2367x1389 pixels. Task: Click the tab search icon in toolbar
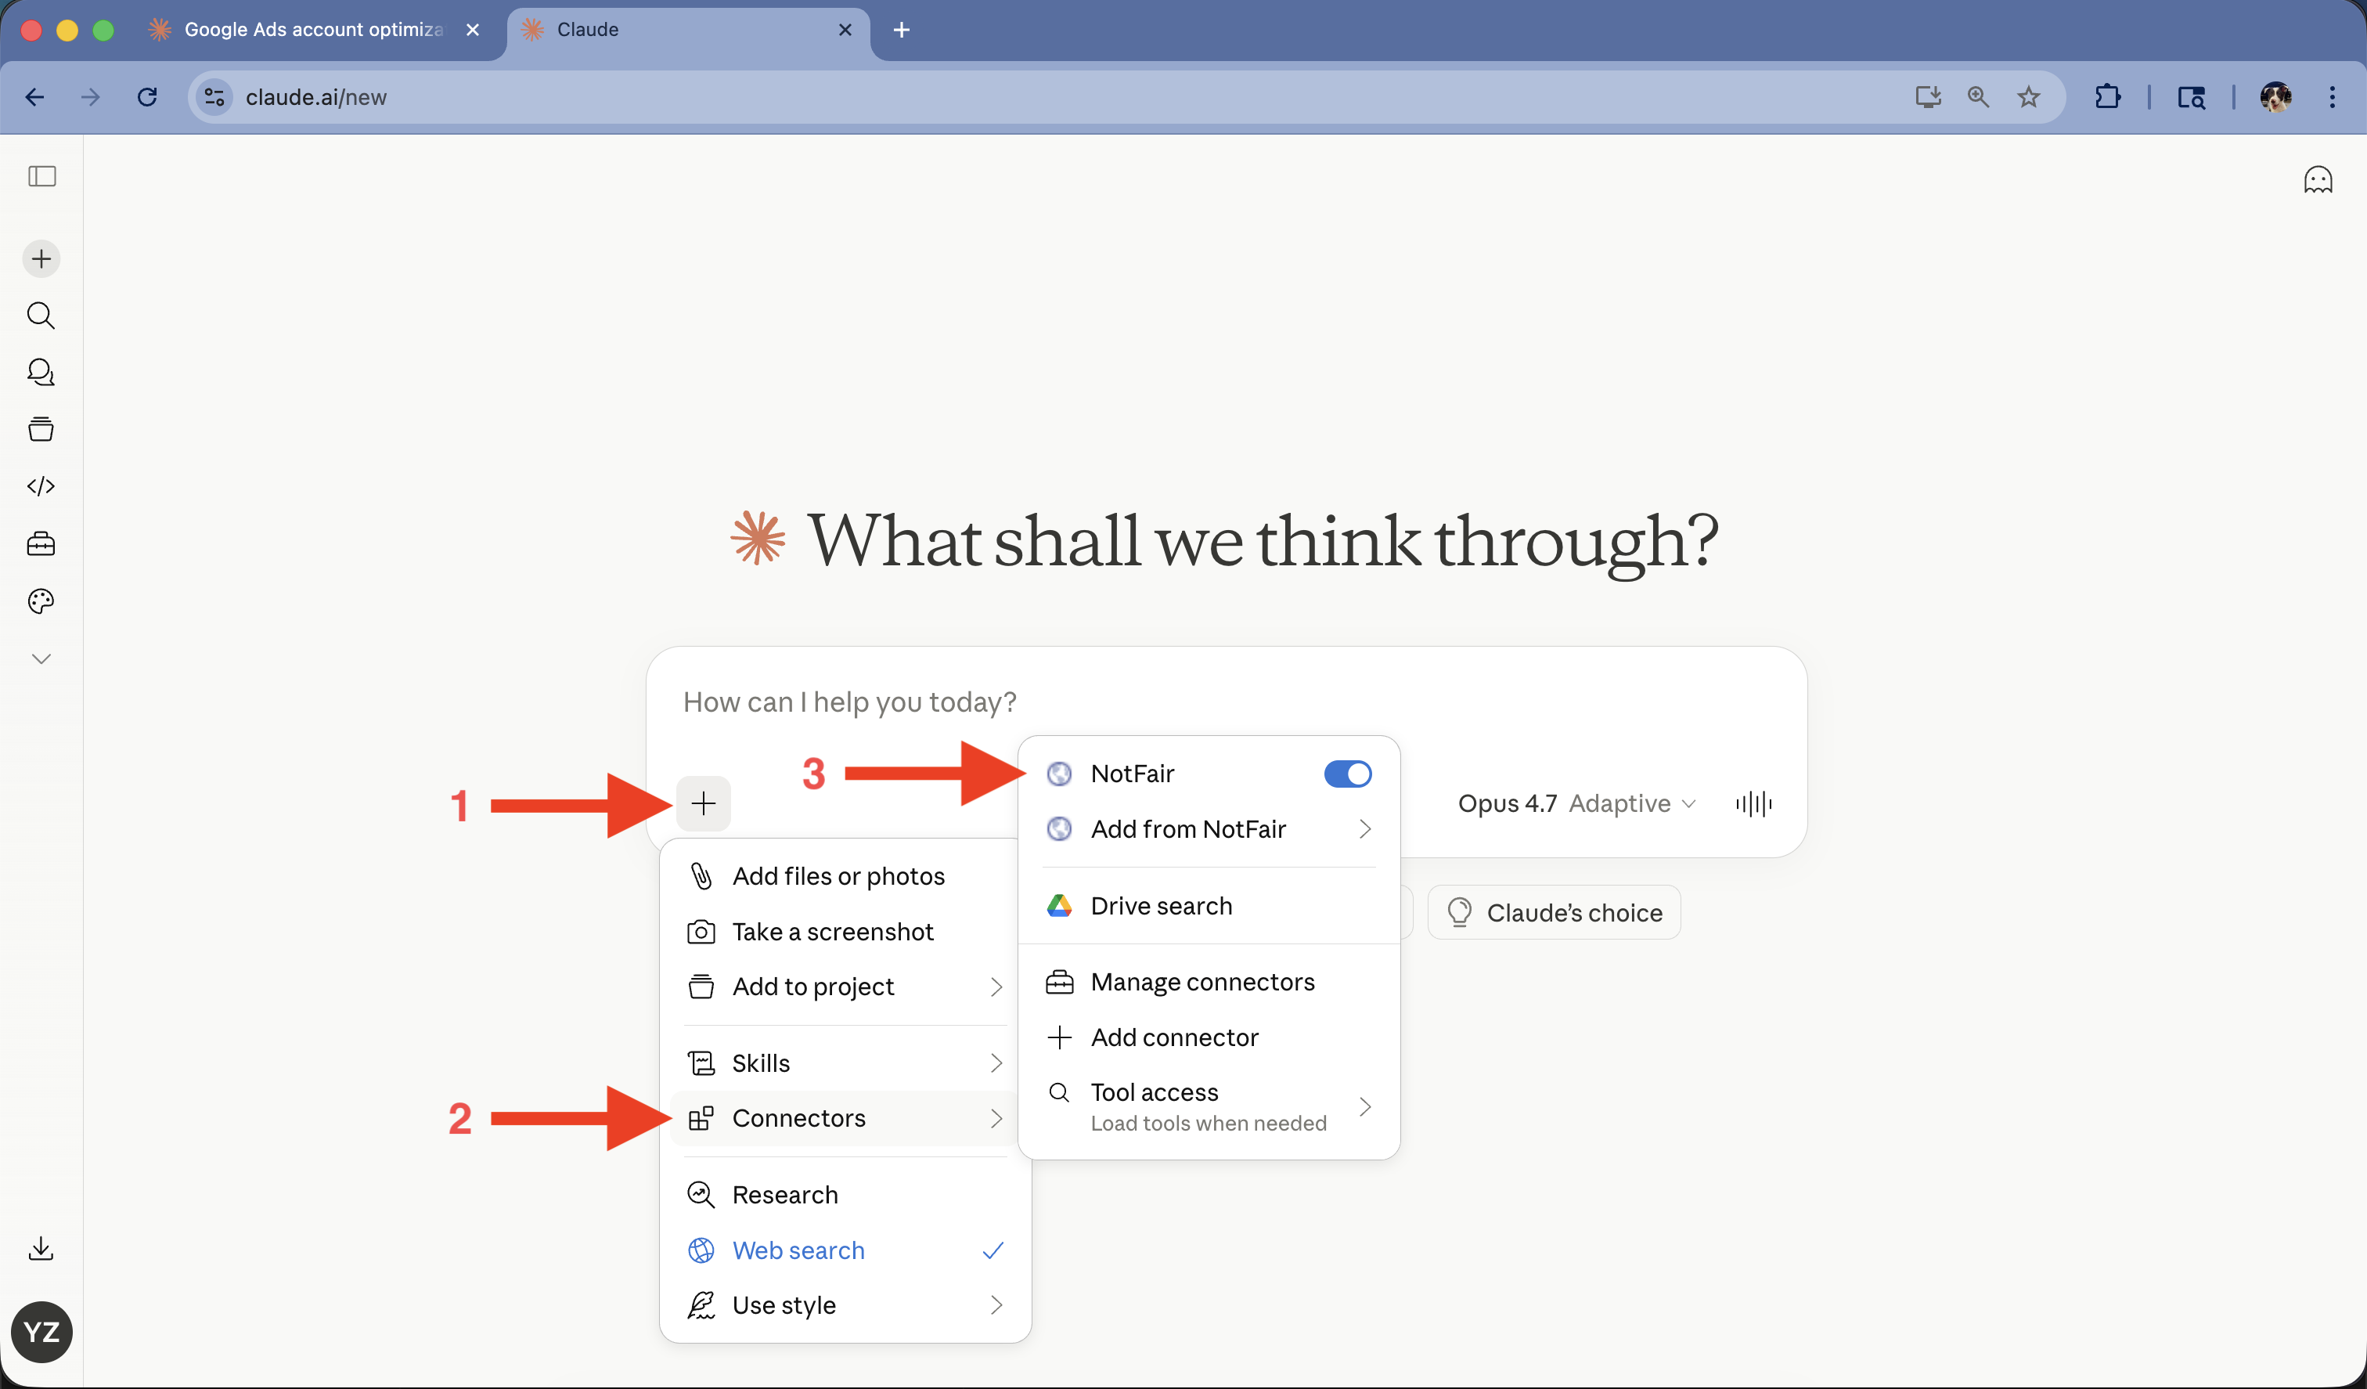point(2190,97)
